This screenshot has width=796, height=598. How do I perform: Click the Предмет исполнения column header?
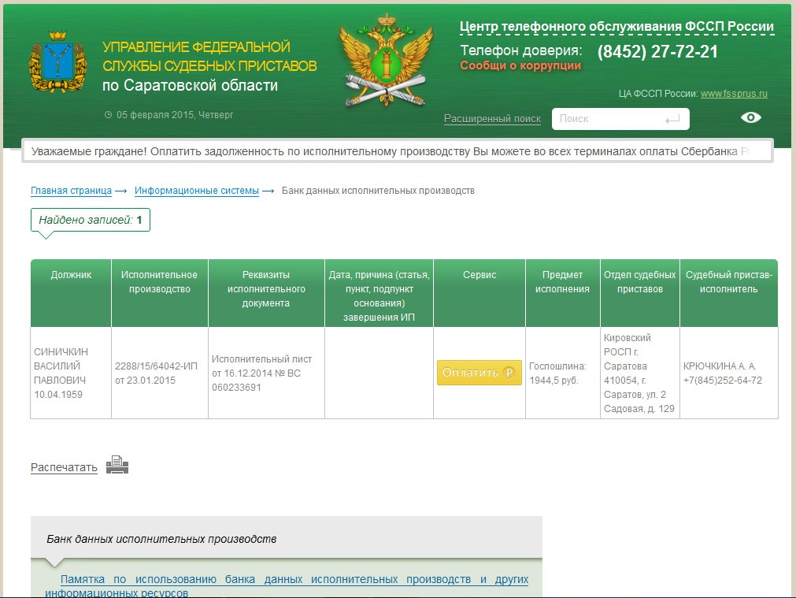(x=562, y=282)
